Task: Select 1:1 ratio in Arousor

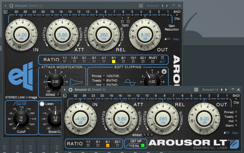Action: point(64,61)
